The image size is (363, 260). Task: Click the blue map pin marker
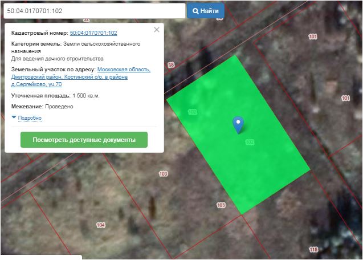(x=238, y=124)
